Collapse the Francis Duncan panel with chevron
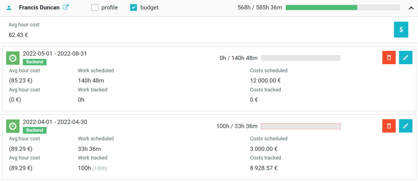 (411, 8)
